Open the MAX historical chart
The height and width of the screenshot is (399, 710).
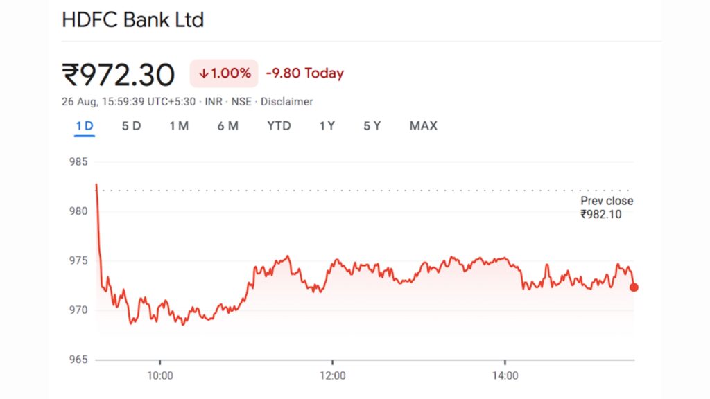[423, 126]
